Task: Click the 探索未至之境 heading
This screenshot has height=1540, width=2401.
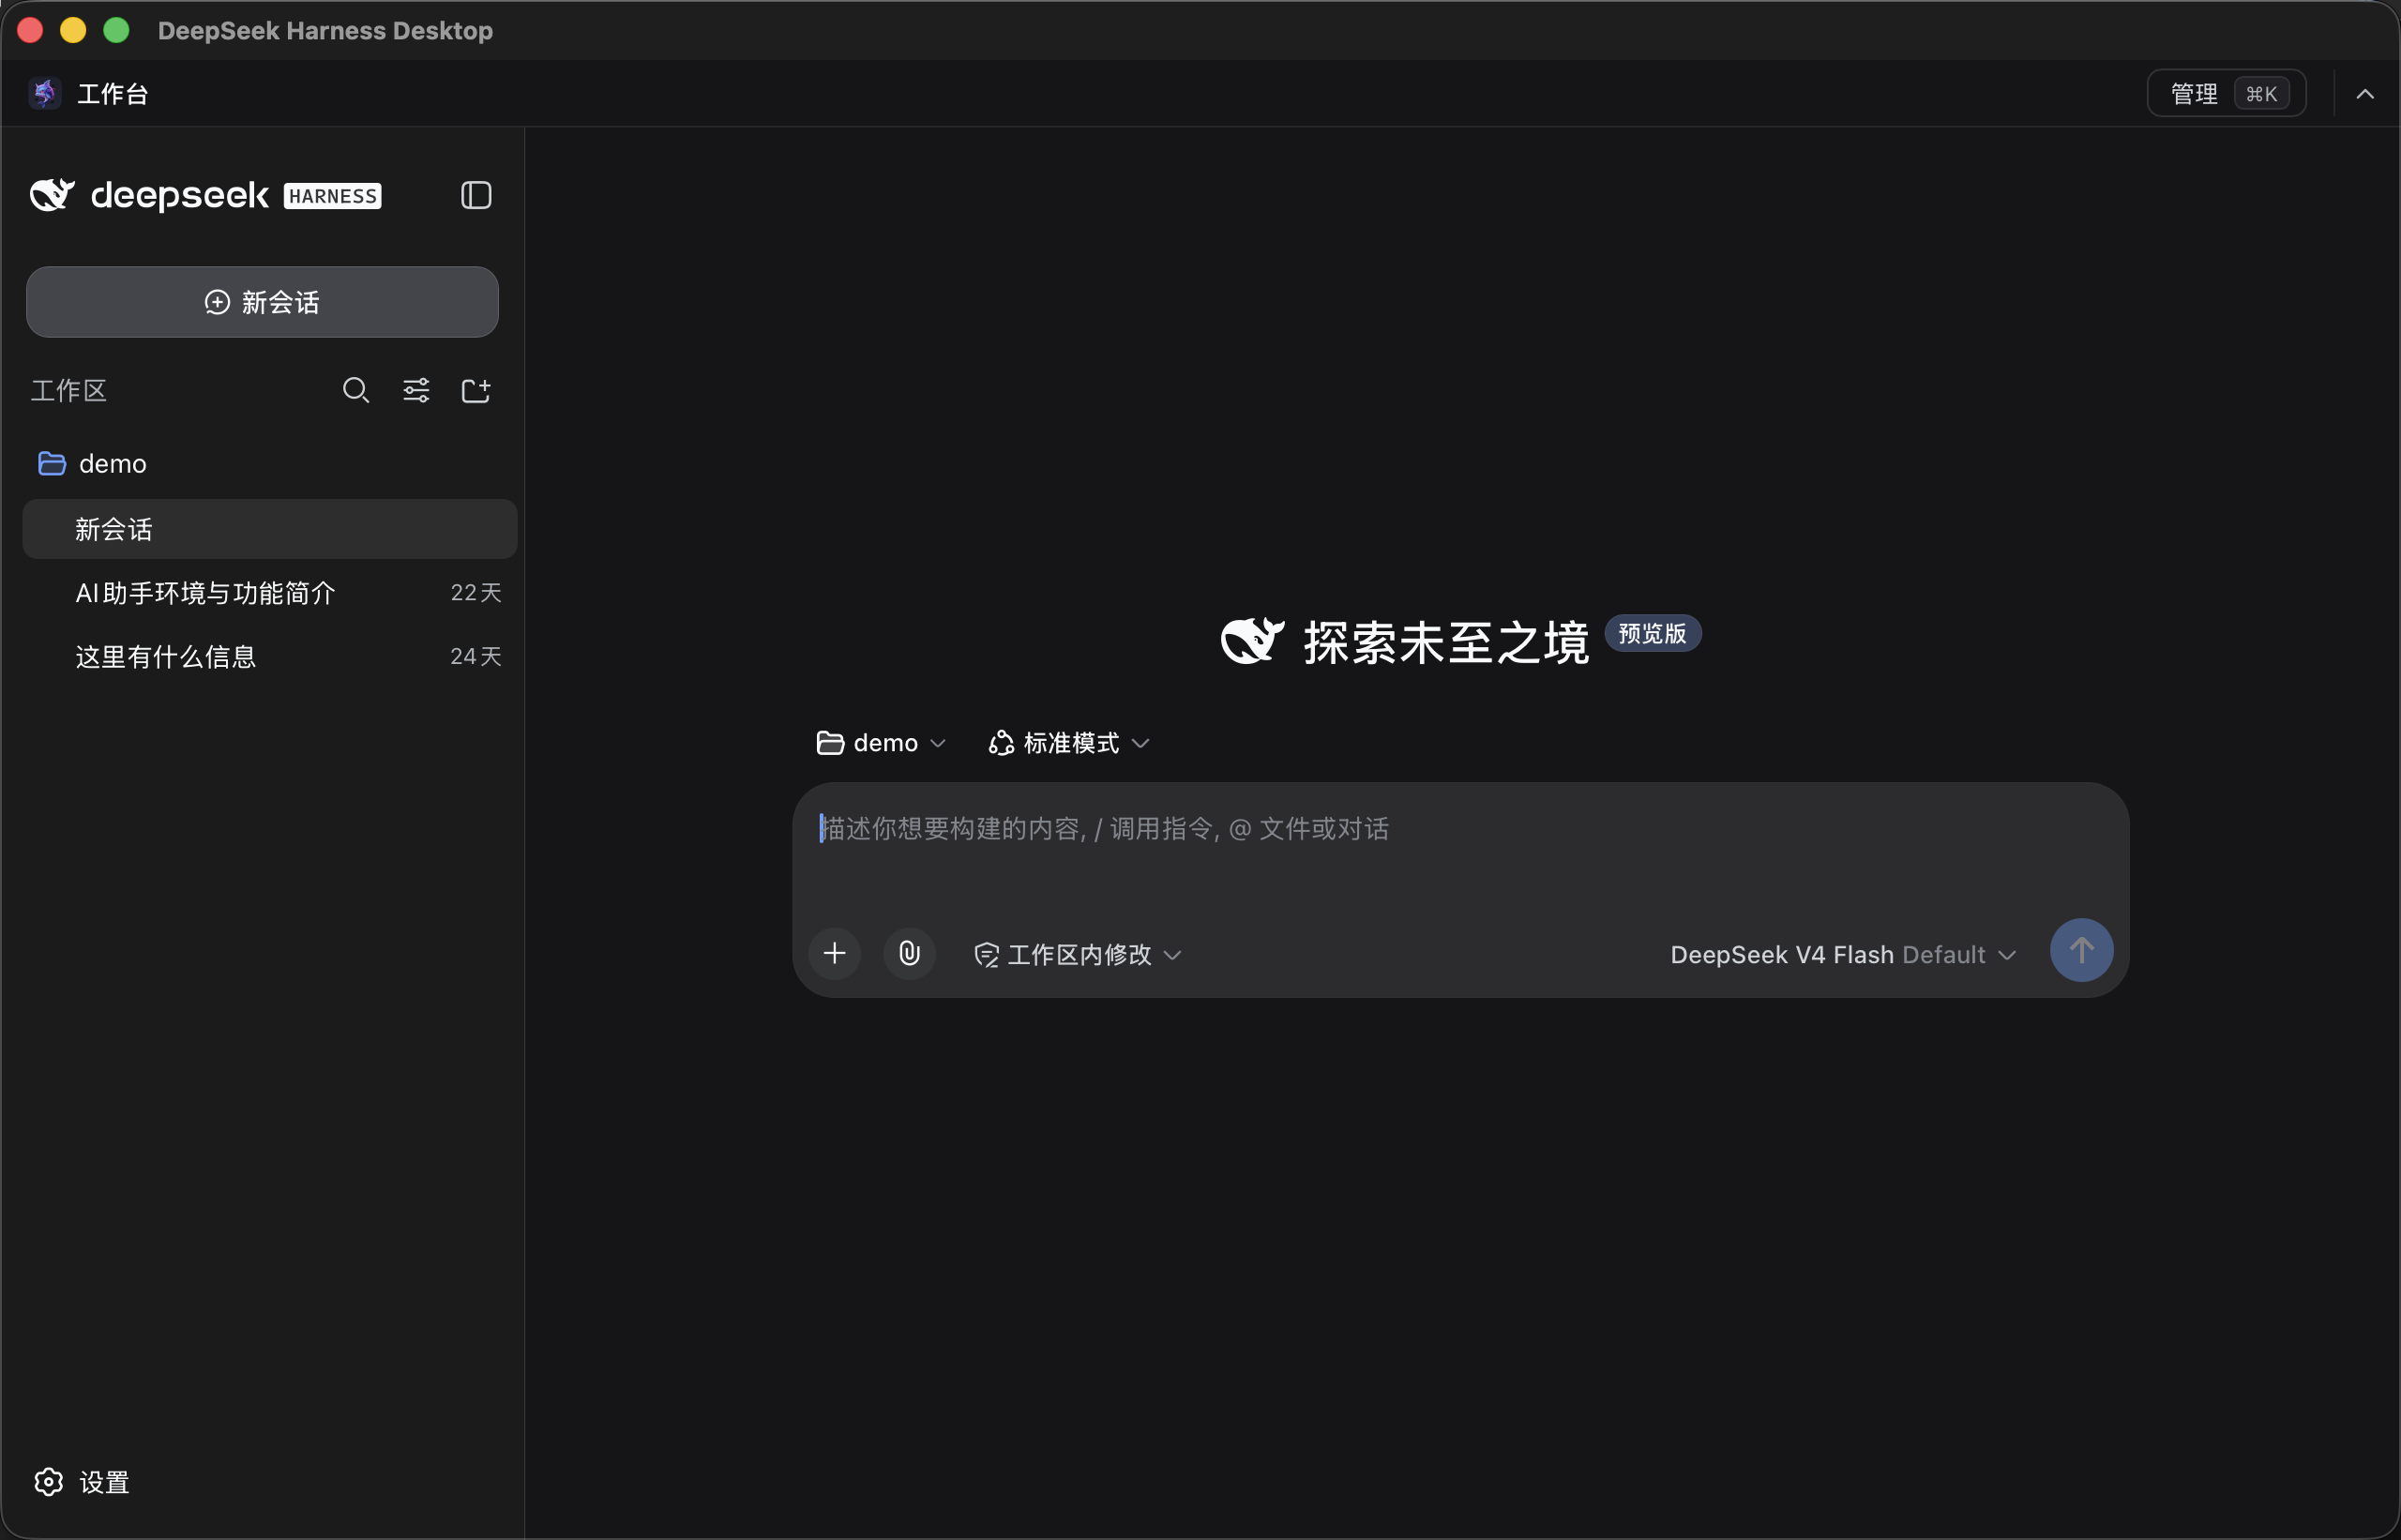Action: point(1446,642)
